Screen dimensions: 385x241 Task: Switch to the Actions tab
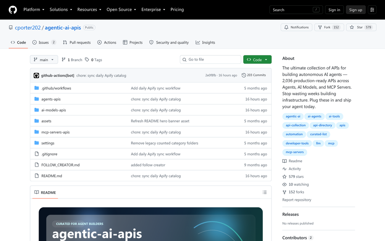[x=107, y=42]
